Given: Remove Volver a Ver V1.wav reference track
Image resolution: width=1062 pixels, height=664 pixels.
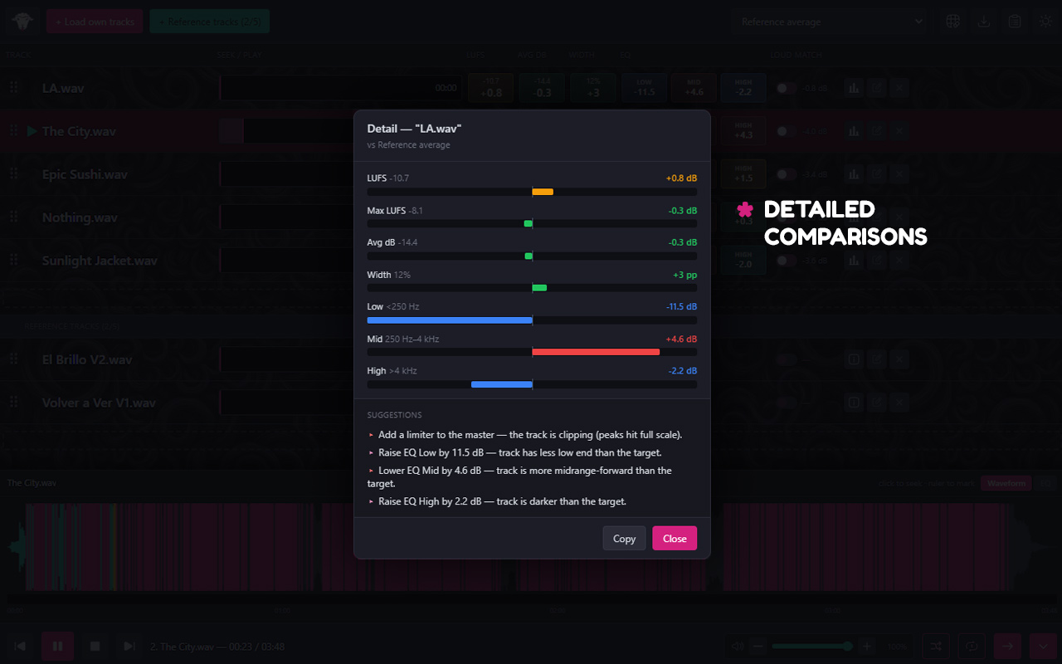Looking at the screenshot, I should tap(900, 403).
